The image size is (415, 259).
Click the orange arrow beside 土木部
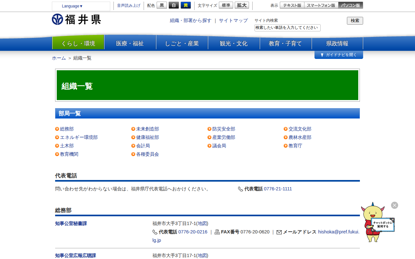[57, 146]
